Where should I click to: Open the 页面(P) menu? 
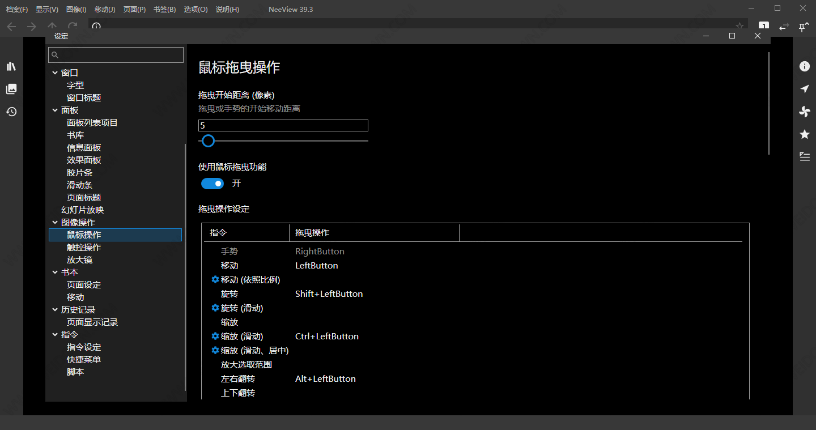pyautogui.click(x=134, y=10)
